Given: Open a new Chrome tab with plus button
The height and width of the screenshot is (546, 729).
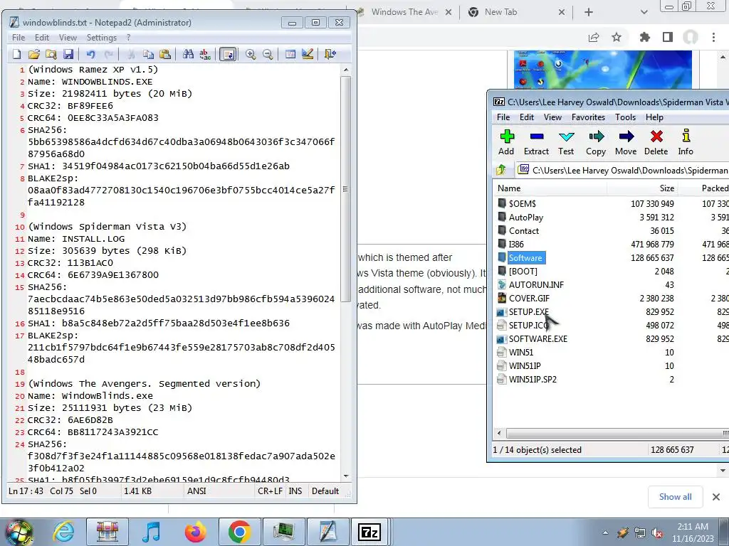Looking at the screenshot, I should 589,12.
